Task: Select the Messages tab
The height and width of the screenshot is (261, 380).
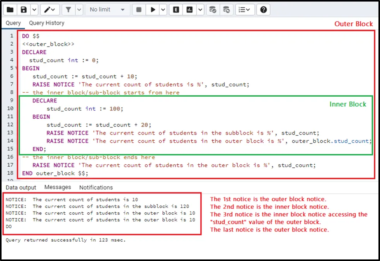Action: tap(58, 187)
